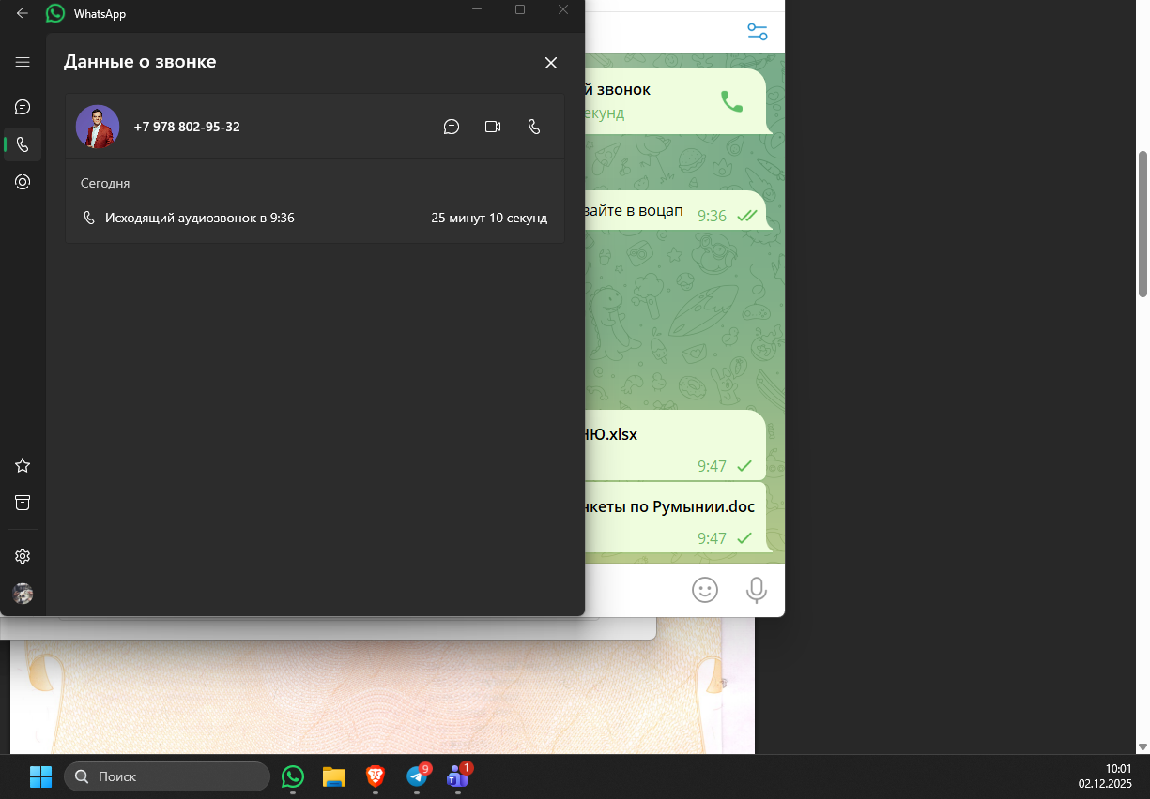Viewport: 1150px width, 799px height.
Task: Click the call duration 25 минут 10 секунд
Action: [489, 218]
